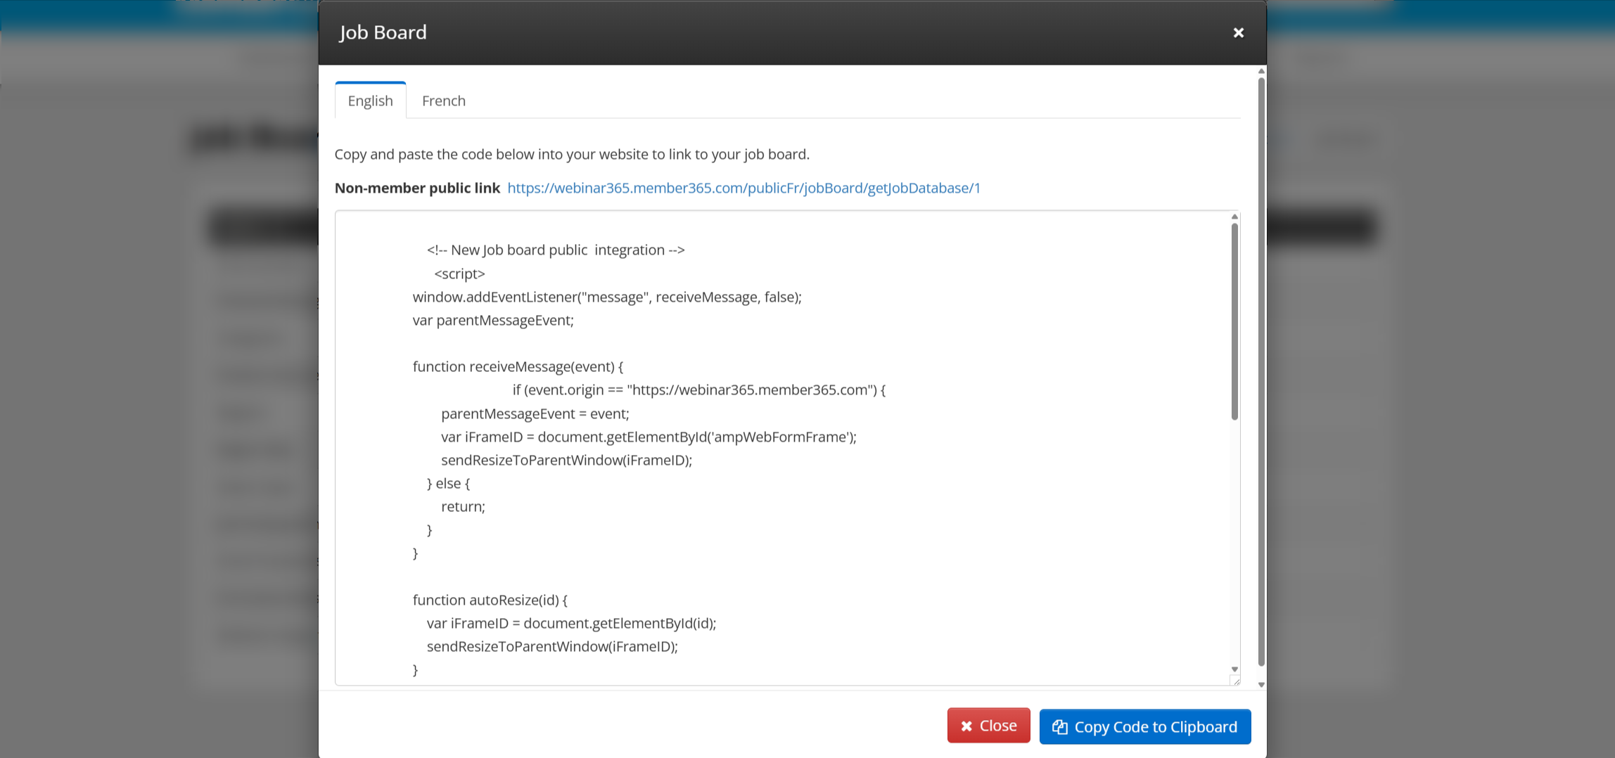Switch to the English tab
Screen dimensions: 1615x758
click(370, 101)
